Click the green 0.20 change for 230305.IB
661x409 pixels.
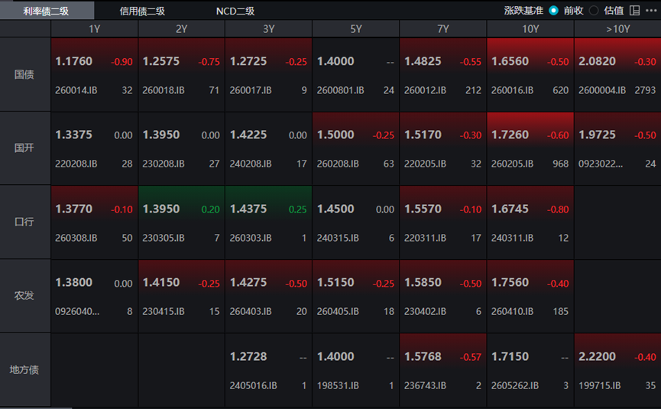(x=210, y=209)
